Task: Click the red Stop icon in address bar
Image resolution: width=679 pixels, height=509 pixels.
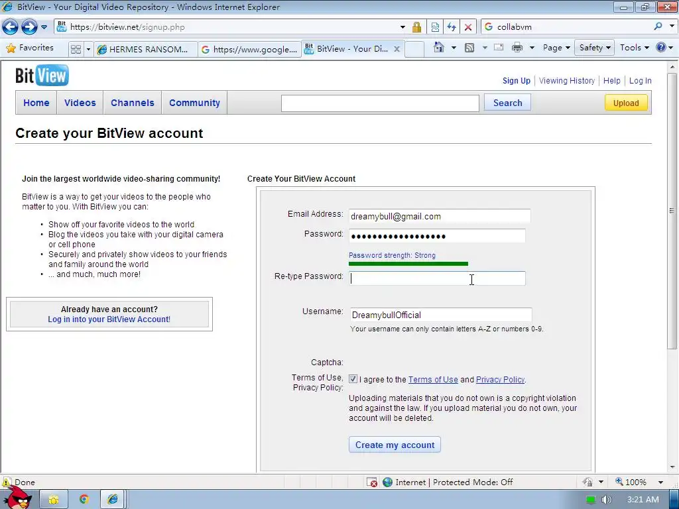Action: (468, 27)
